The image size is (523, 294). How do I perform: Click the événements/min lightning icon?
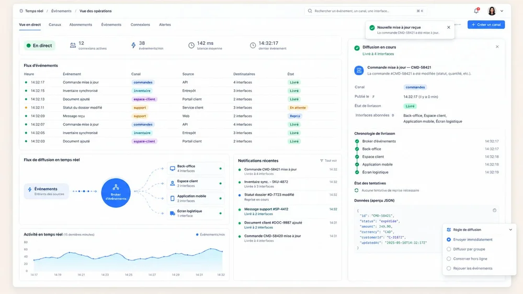[133, 45]
